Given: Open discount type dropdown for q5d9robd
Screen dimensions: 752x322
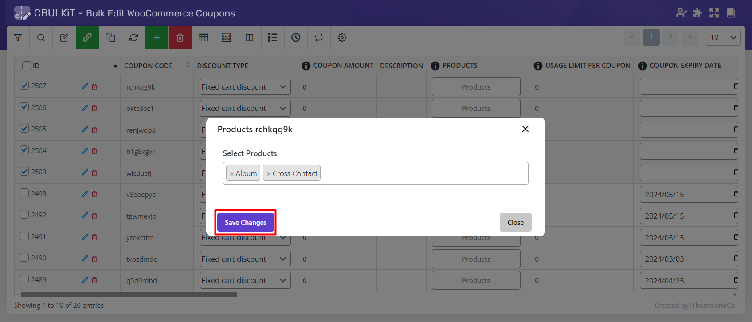Looking at the screenshot, I should (x=245, y=280).
